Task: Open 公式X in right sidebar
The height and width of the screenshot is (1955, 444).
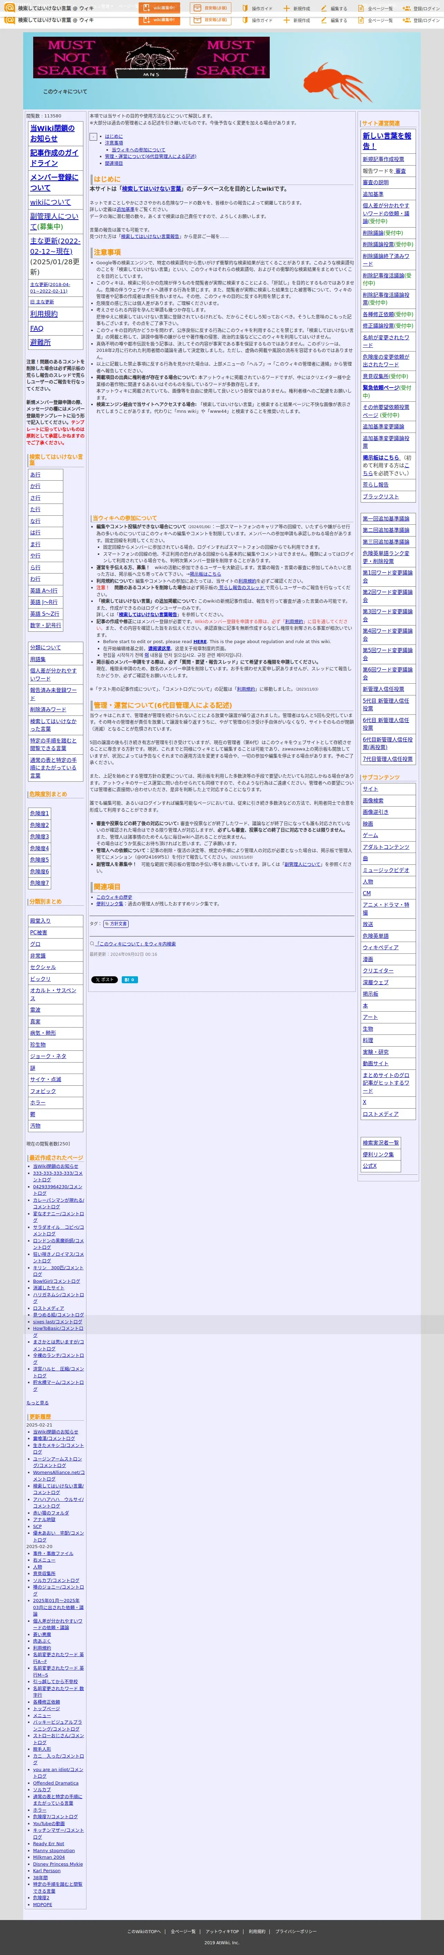Action: (x=369, y=1166)
